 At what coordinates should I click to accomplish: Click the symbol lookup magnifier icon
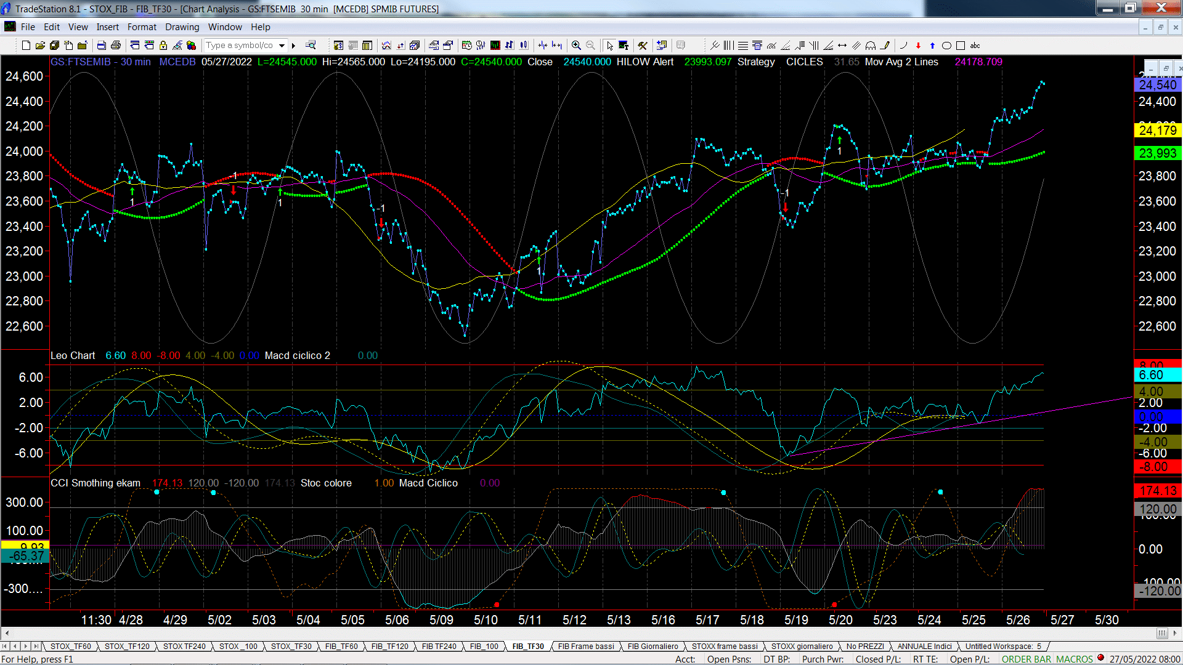click(x=311, y=46)
